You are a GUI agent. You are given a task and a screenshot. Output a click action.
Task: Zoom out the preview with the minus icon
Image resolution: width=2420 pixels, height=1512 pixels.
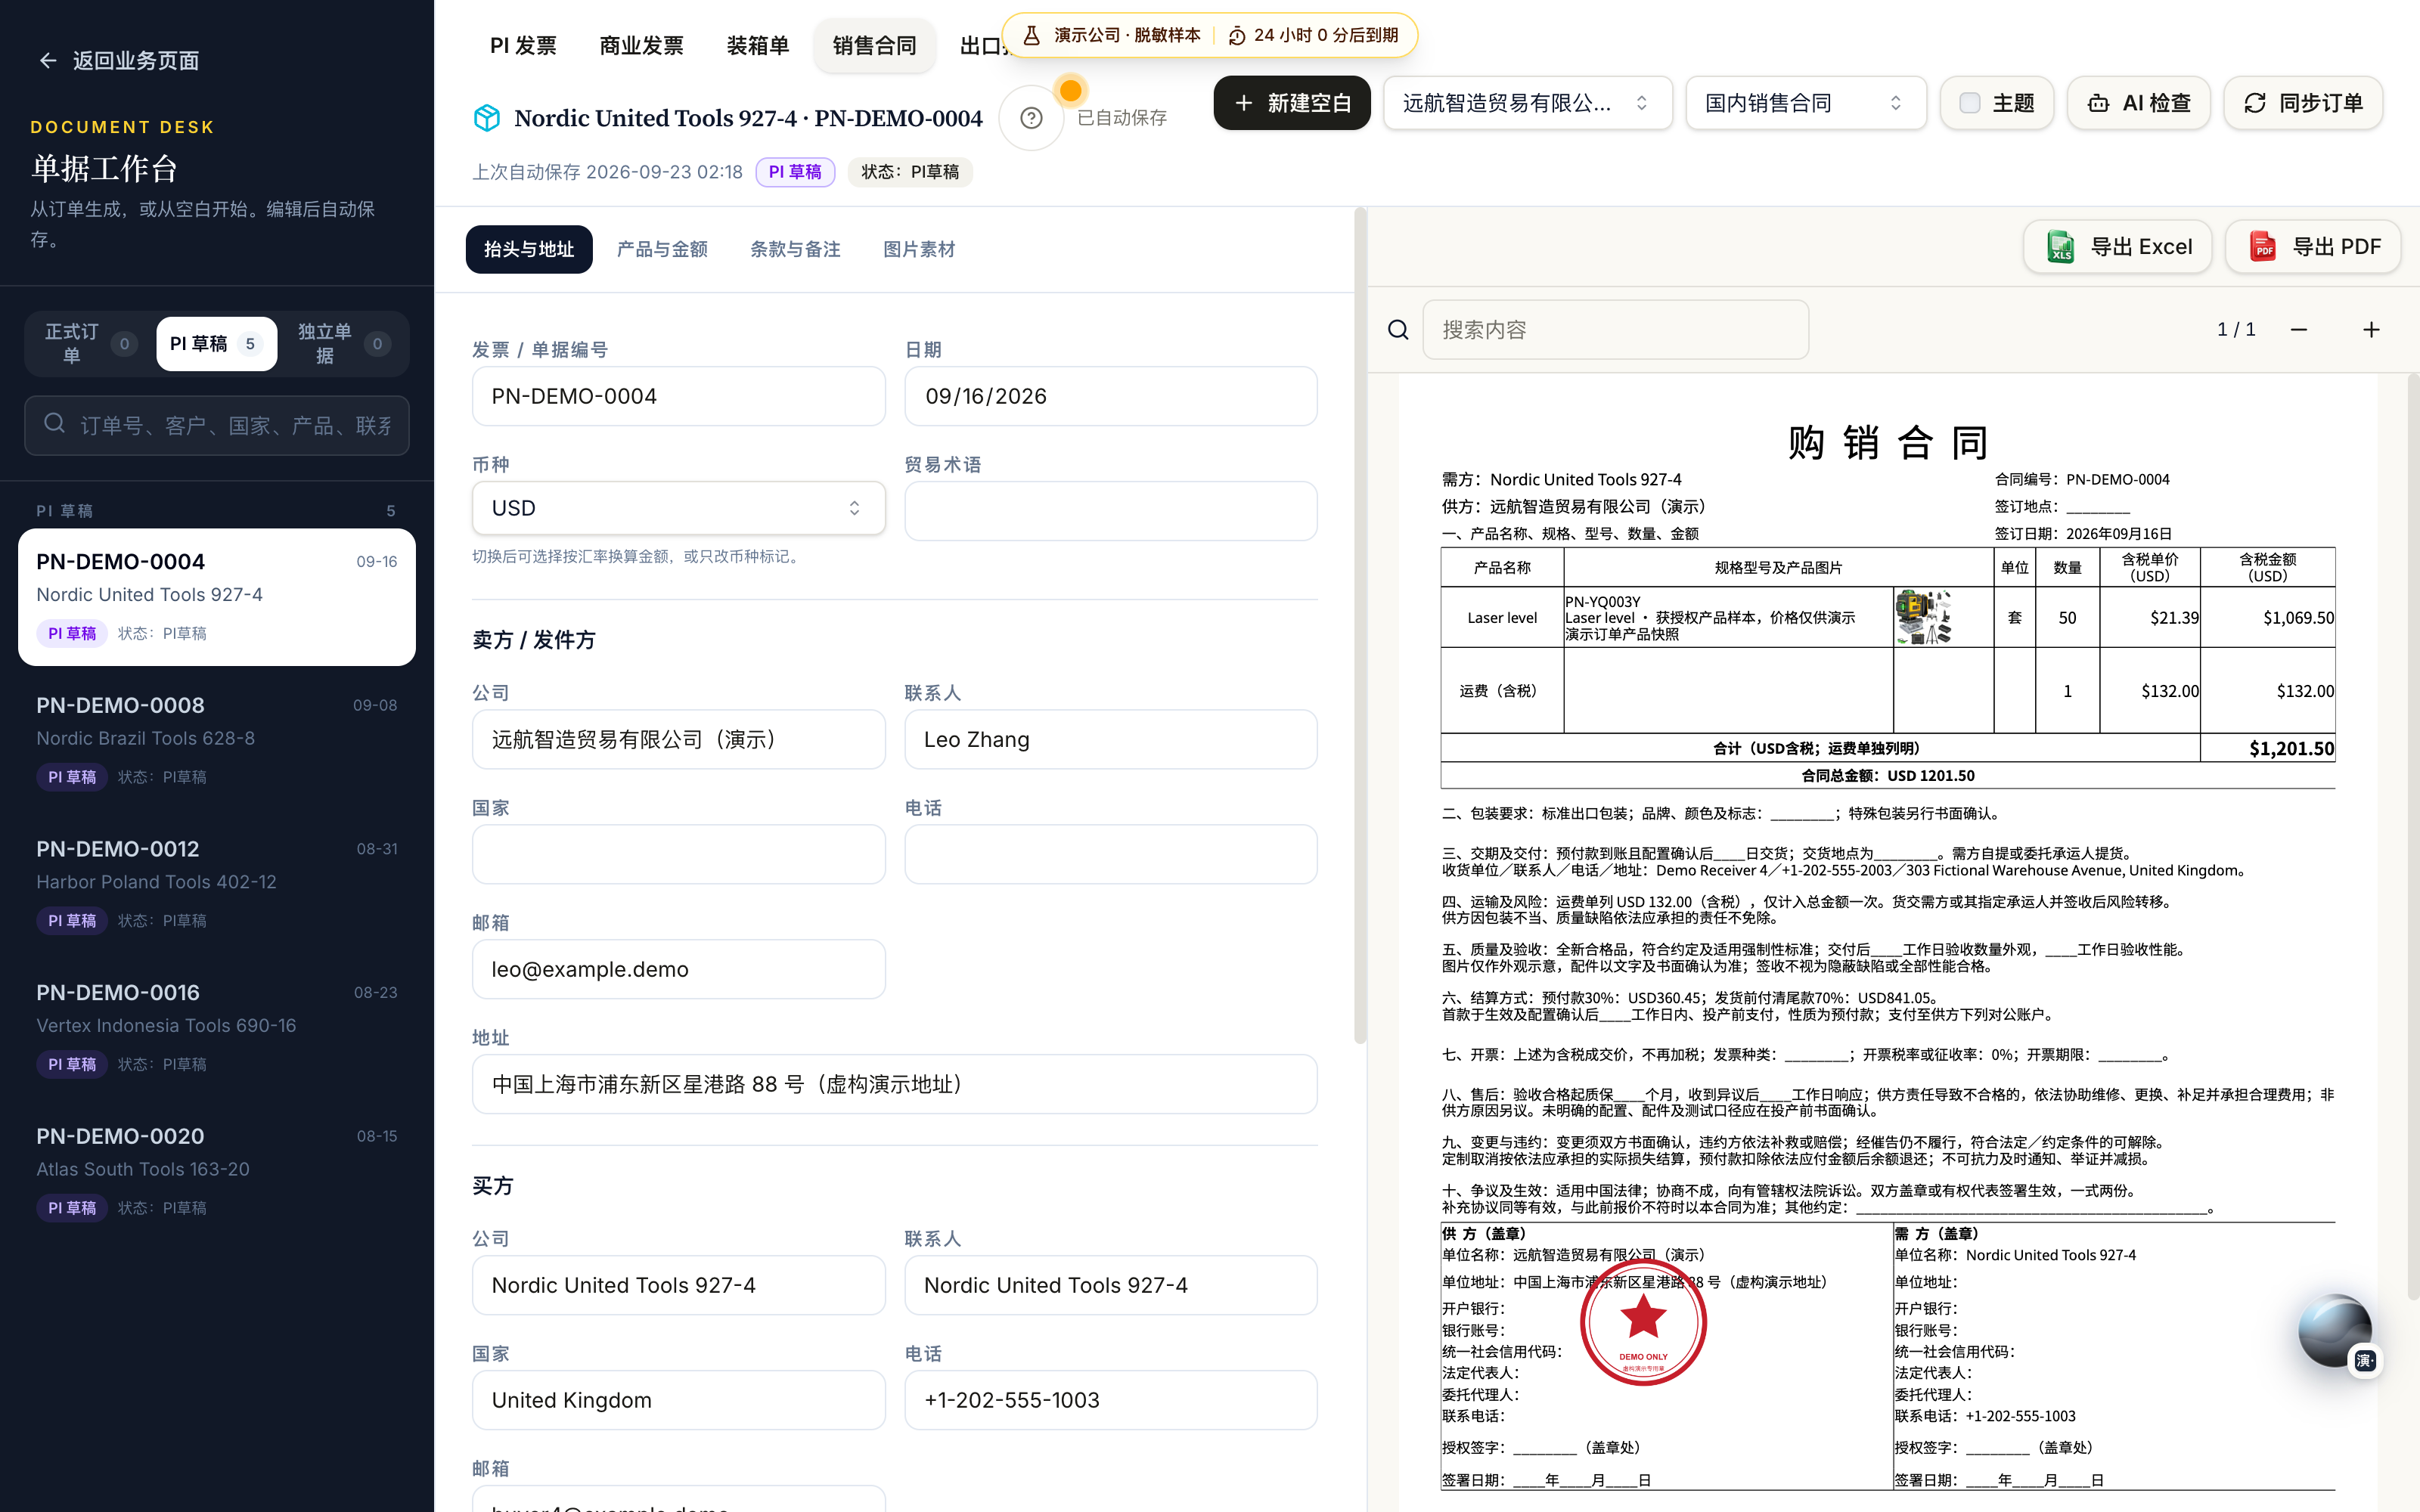point(2299,330)
